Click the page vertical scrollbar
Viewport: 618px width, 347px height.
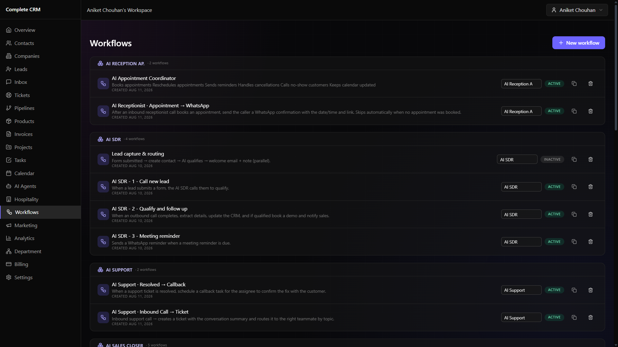(616, 67)
